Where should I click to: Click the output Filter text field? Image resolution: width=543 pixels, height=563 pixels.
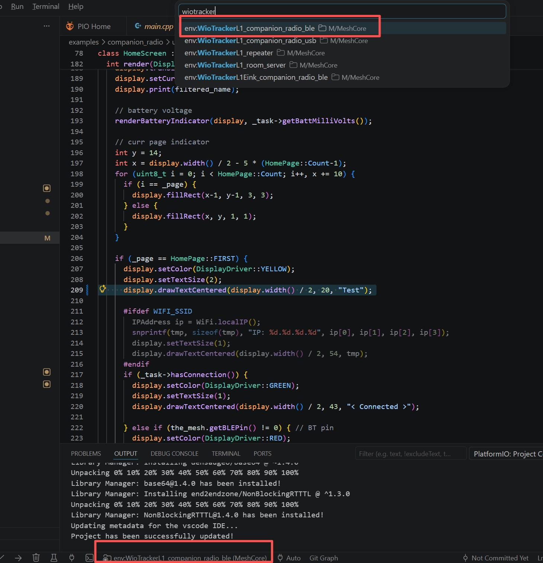click(x=410, y=454)
